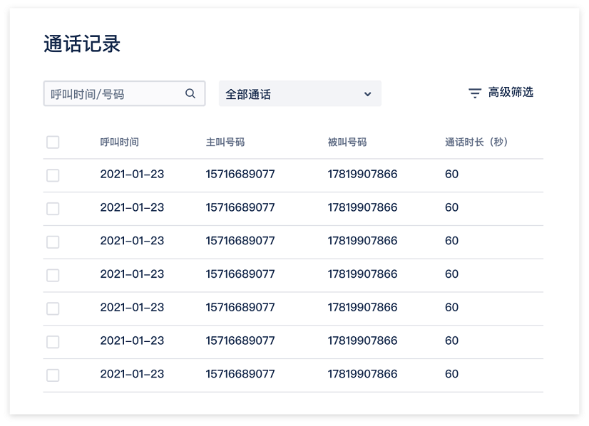
Task: Open the 全部通话 dropdown
Action: pos(299,93)
